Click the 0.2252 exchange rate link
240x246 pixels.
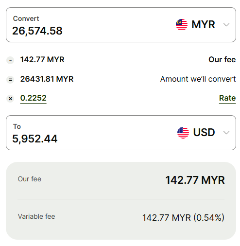point(34,98)
